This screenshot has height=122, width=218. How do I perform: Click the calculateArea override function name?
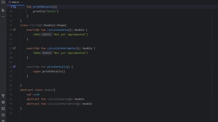tap(58, 30)
